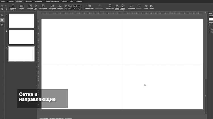Insert video with the Видео icon
This screenshot has height=119, width=213.
[x=152, y=7]
